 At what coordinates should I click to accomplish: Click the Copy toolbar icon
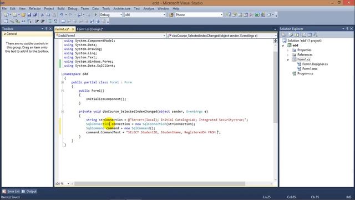tap(48, 15)
